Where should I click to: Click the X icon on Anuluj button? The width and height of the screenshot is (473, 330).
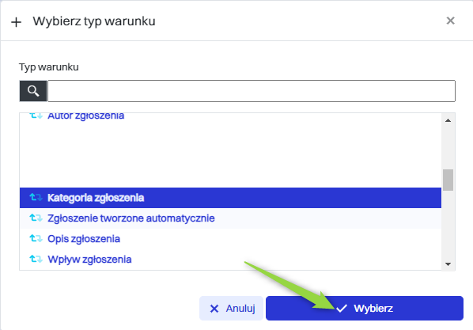tap(214, 309)
